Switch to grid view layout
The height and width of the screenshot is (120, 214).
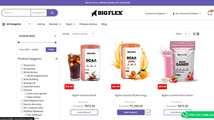click(194, 34)
